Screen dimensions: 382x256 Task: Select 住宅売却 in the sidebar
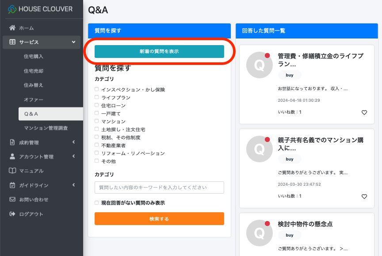[34, 71]
